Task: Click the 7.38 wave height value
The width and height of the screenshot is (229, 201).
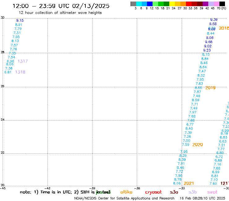Action: click(x=9, y=68)
